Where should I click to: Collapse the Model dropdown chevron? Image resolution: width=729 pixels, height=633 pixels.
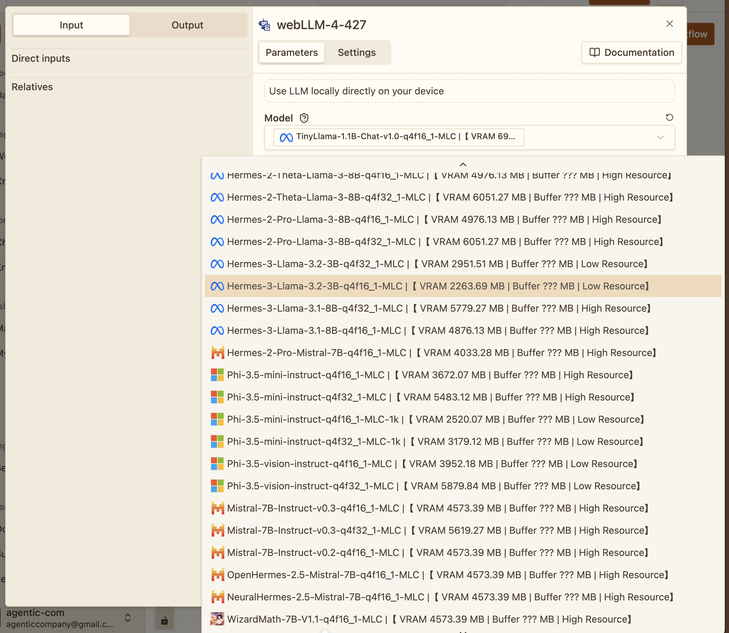pyautogui.click(x=660, y=137)
